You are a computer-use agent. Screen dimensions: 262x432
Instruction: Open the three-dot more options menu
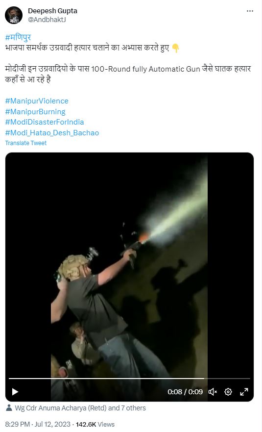click(250, 11)
